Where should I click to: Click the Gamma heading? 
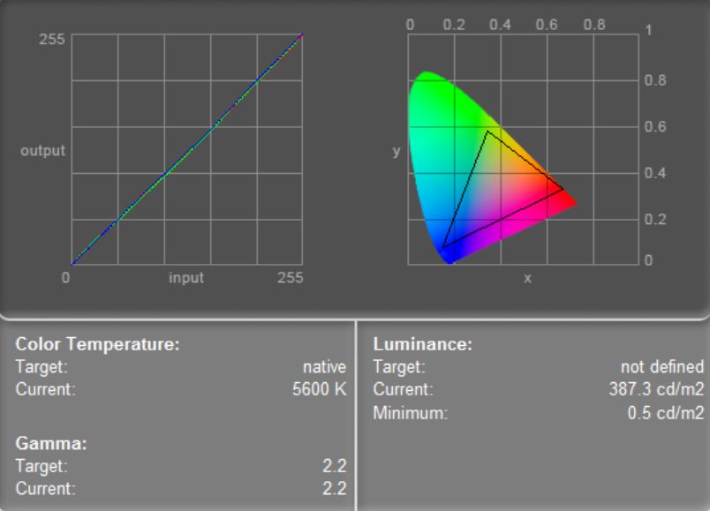(x=51, y=443)
